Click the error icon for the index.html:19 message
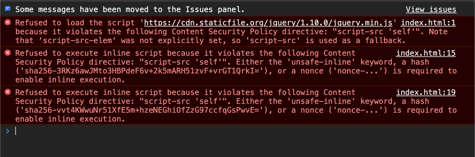 point(8,92)
